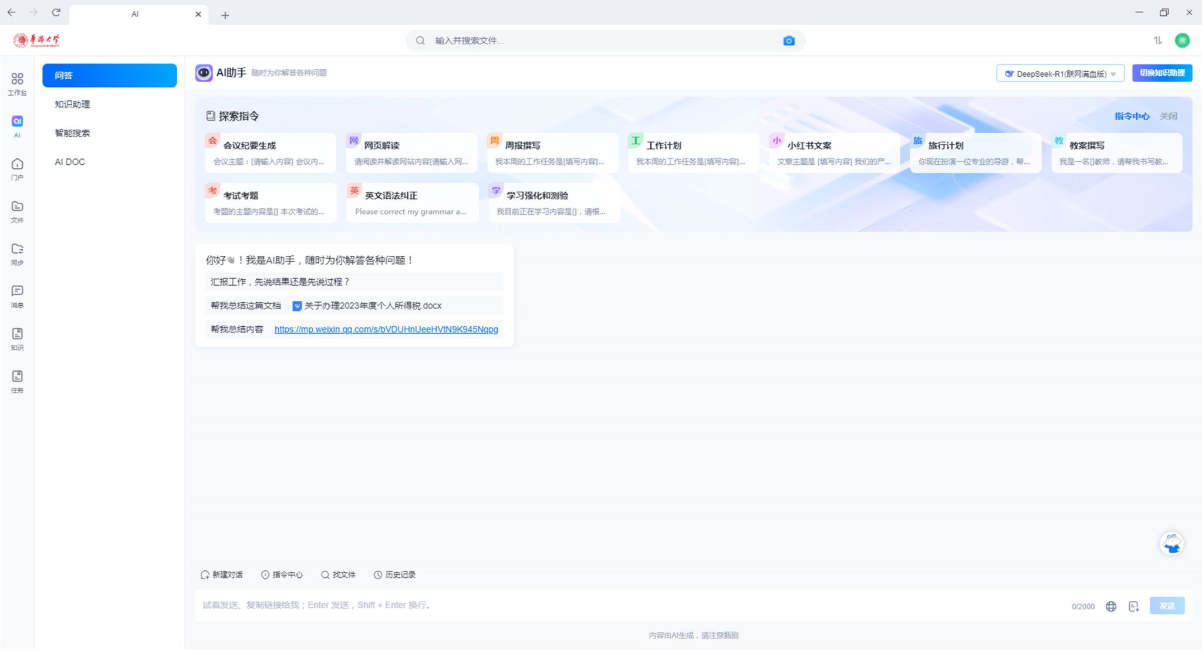Open the 任务 tasks sidebar icon
This screenshot has height=650, width=1202.
point(17,381)
